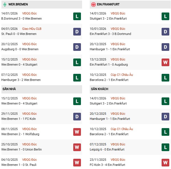The image size is (171, 169).
Task: Select the SÂN NHÀ section header
Action: [x=9, y=89]
